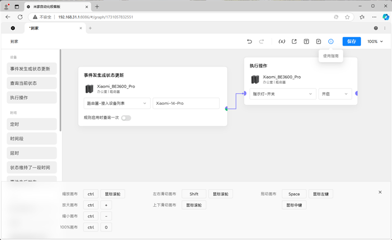Open the log/notes document icon
392x240 pixels.
[318, 42]
